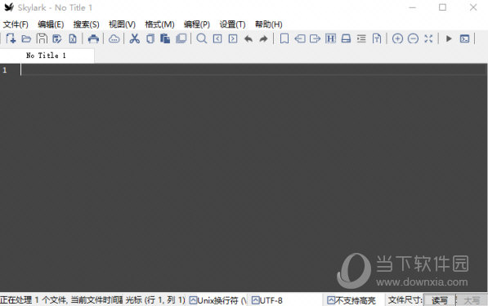
Task: Undo with the curved left arrow
Action: pos(248,38)
